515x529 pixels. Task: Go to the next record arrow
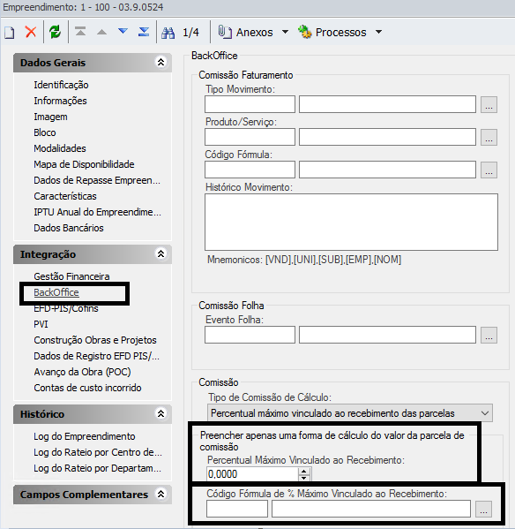tap(123, 32)
